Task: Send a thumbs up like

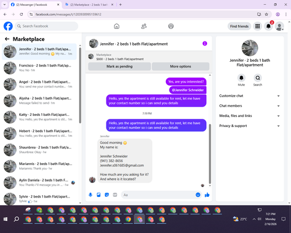Action: pos(207,195)
